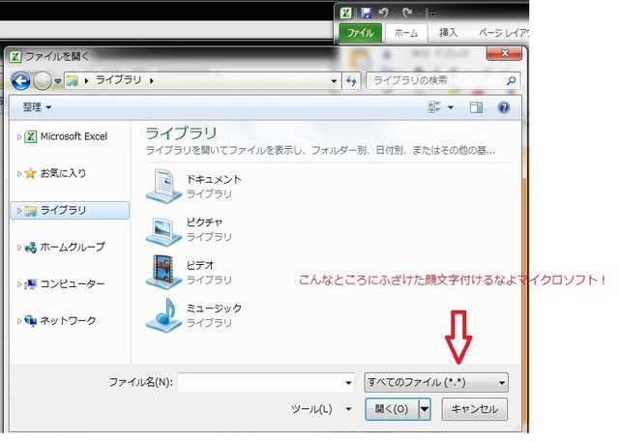Image resolution: width=619 pixels, height=443 pixels.
Task: Click the star icon beside お気に入り
Action: (x=30, y=173)
